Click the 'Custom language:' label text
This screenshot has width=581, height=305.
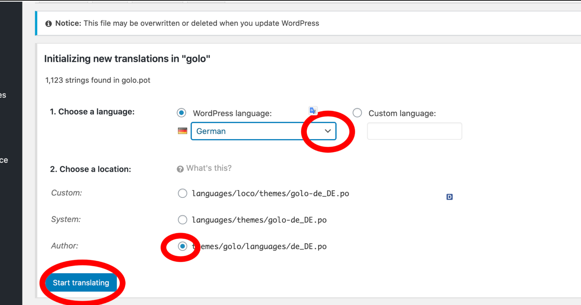pyautogui.click(x=402, y=113)
